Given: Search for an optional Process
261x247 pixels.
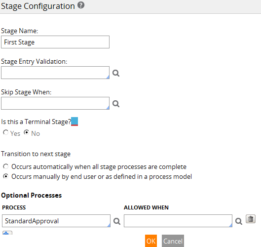Looking at the screenshot, I should click(117, 221).
